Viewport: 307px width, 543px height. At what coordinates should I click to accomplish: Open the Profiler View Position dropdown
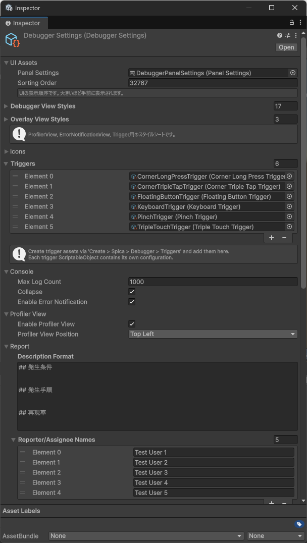(x=213, y=334)
